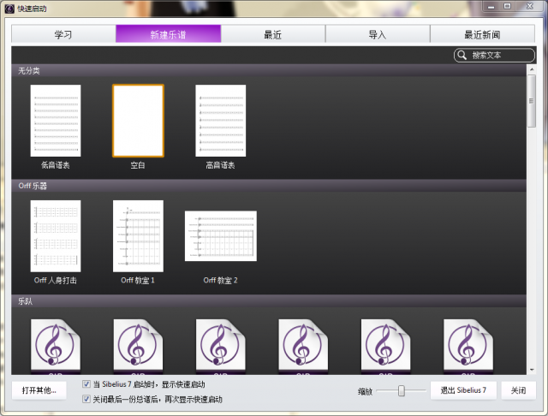Select the 空白 blank score template

pyautogui.click(x=138, y=121)
